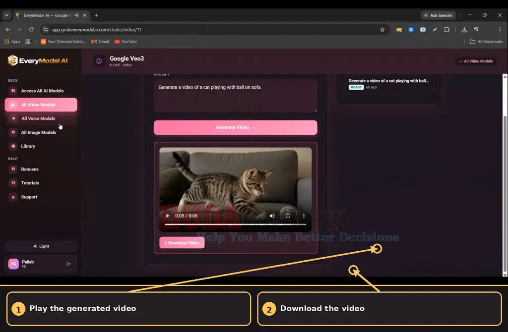Click the Google Veo3 model icon
The image size is (508, 332).
tap(99, 61)
